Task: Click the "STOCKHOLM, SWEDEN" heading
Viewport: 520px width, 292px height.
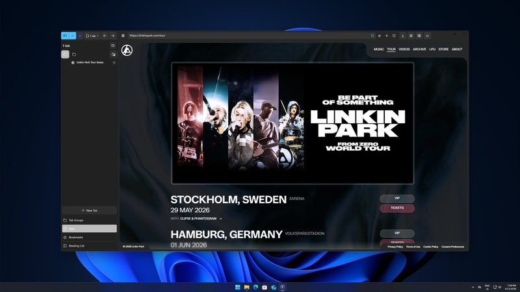Action: (x=229, y=200)
